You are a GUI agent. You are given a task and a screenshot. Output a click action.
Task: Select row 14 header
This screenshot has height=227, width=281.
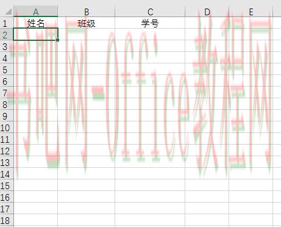tap(7, 173)
